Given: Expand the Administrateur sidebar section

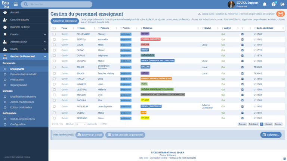Looking at the screenshot, I should [45, 42].
